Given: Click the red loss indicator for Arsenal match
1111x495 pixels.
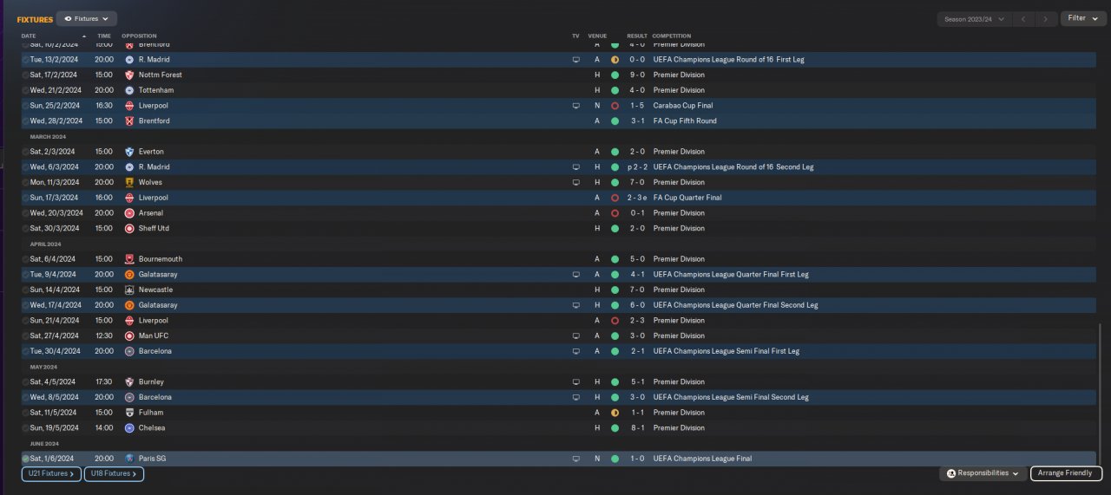Looking at the screenshot, I should (615, 213).
